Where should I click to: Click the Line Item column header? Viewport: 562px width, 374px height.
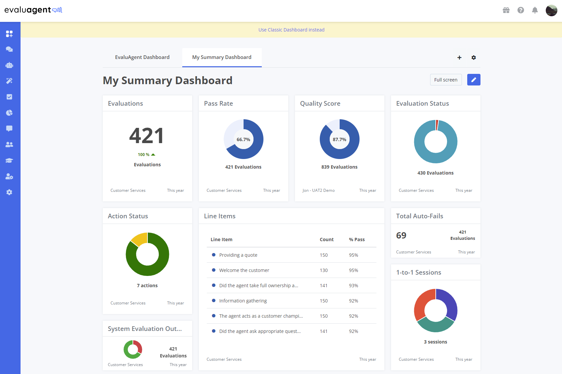221,240
